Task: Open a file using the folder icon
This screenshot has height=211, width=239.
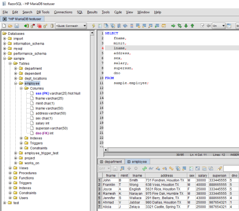Action: click(x=10, y=26)
